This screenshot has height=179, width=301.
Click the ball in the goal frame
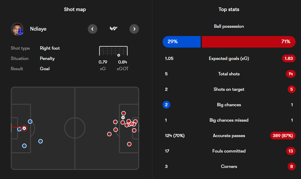(x=119, y=55)
